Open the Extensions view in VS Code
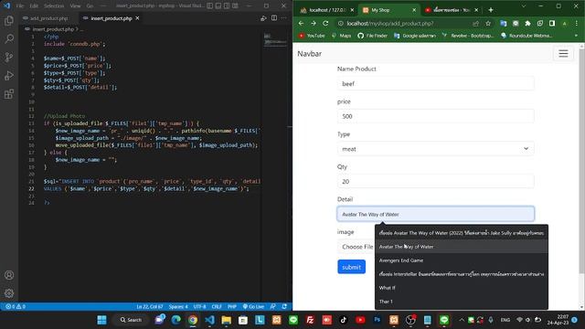Image resolution: width=585 pixels, height=329 pixels. (x=9, y=93)
